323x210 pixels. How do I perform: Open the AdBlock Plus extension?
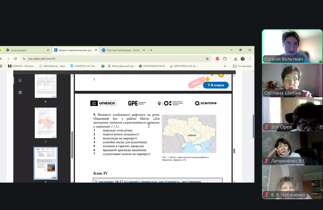217,59
